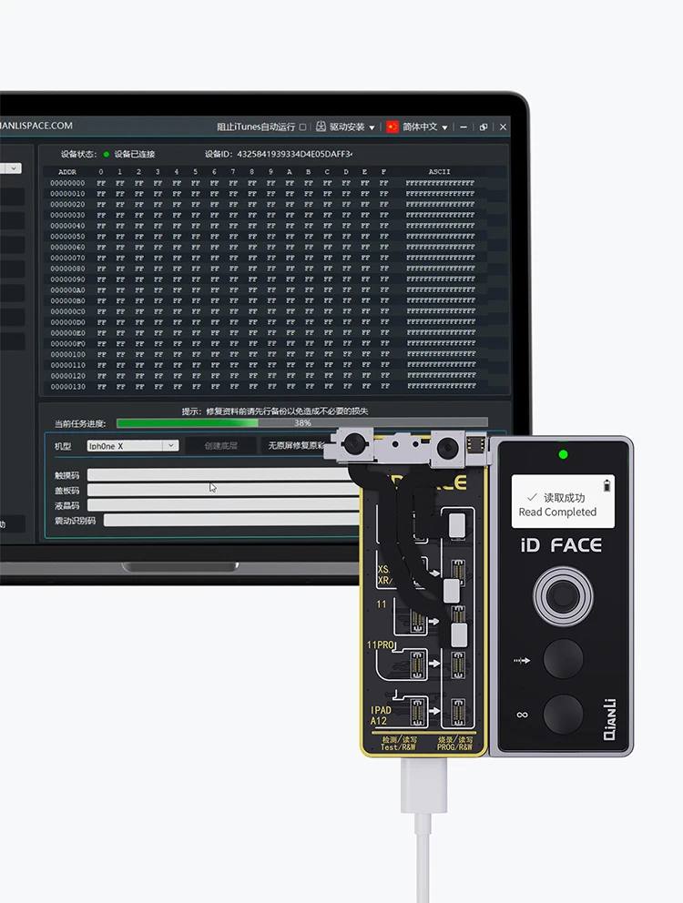Select hex row address 000000A0

pyautogui.click(x=67, y=290)
